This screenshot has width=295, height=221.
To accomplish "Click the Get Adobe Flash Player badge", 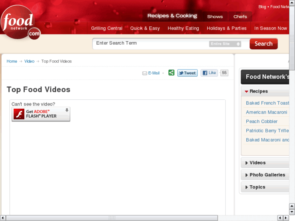I will [x=41, y=114].
